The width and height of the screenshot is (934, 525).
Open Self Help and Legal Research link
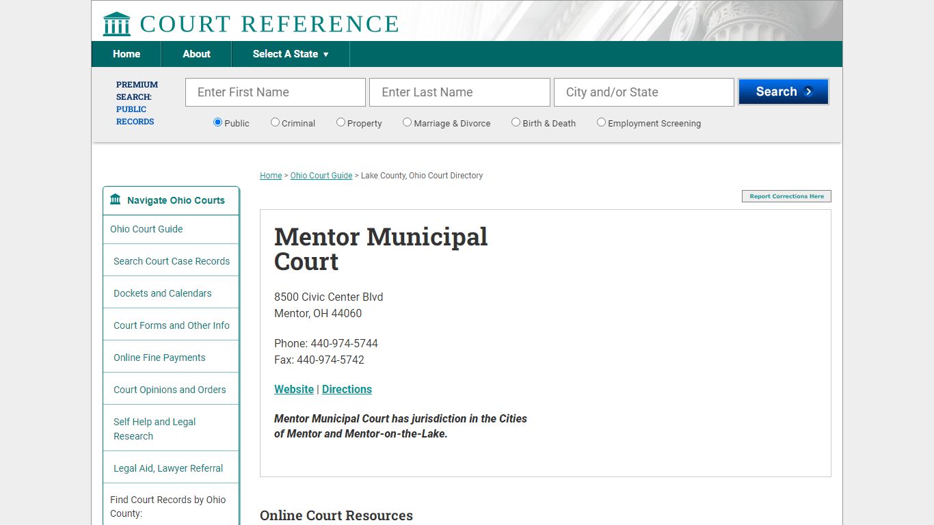155,429
